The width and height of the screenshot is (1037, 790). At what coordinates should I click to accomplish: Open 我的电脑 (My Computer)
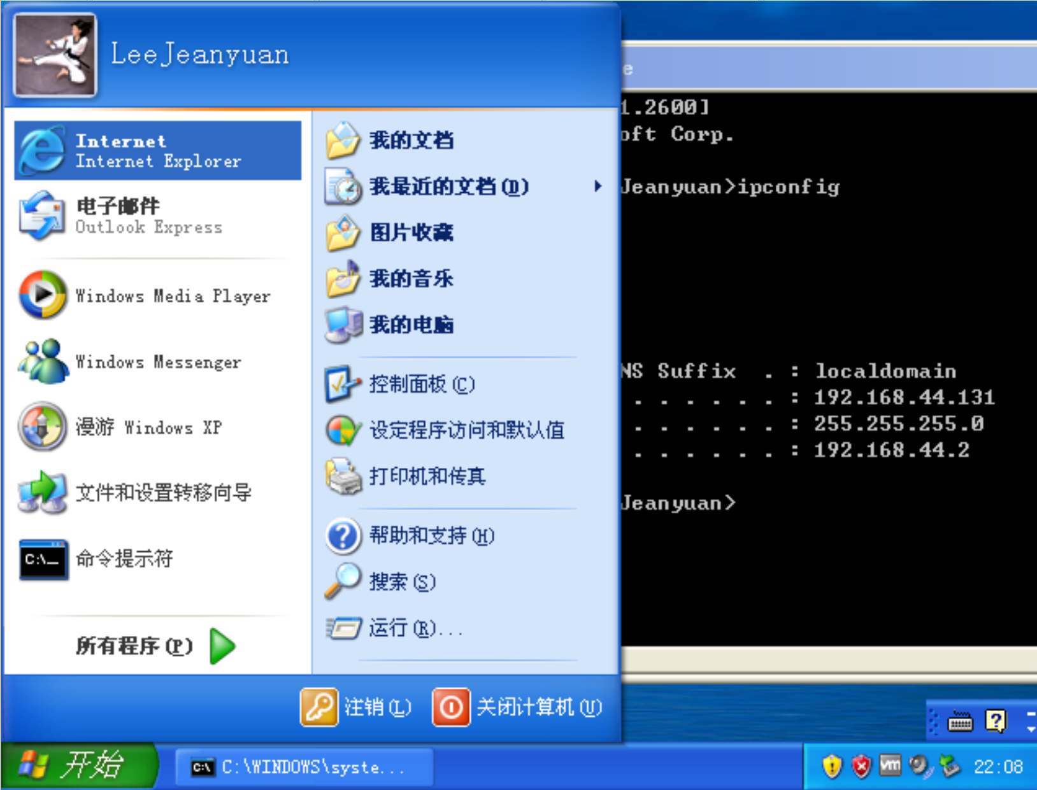[411, 325]
